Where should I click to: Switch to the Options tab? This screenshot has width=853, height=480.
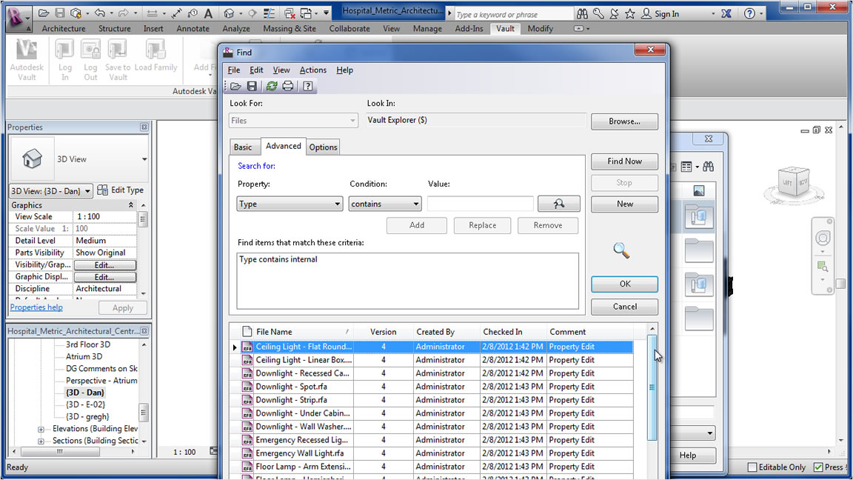pyautogui.click(x=323, y=147)
